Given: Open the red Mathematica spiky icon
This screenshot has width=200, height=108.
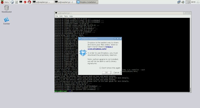Looking at the screenshot, I should [25, 2].
